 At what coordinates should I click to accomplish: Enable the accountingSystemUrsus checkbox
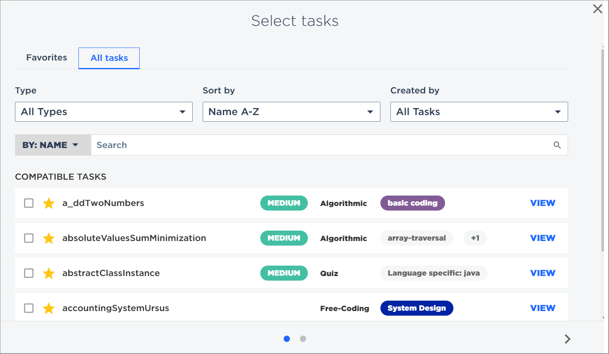tap(29, 308)
